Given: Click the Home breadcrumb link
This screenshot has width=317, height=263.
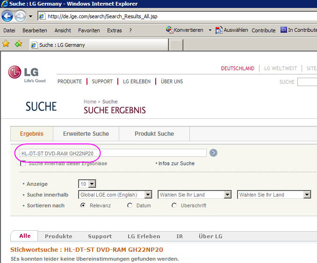Looking at the screenshot, I should pos(90,102).
